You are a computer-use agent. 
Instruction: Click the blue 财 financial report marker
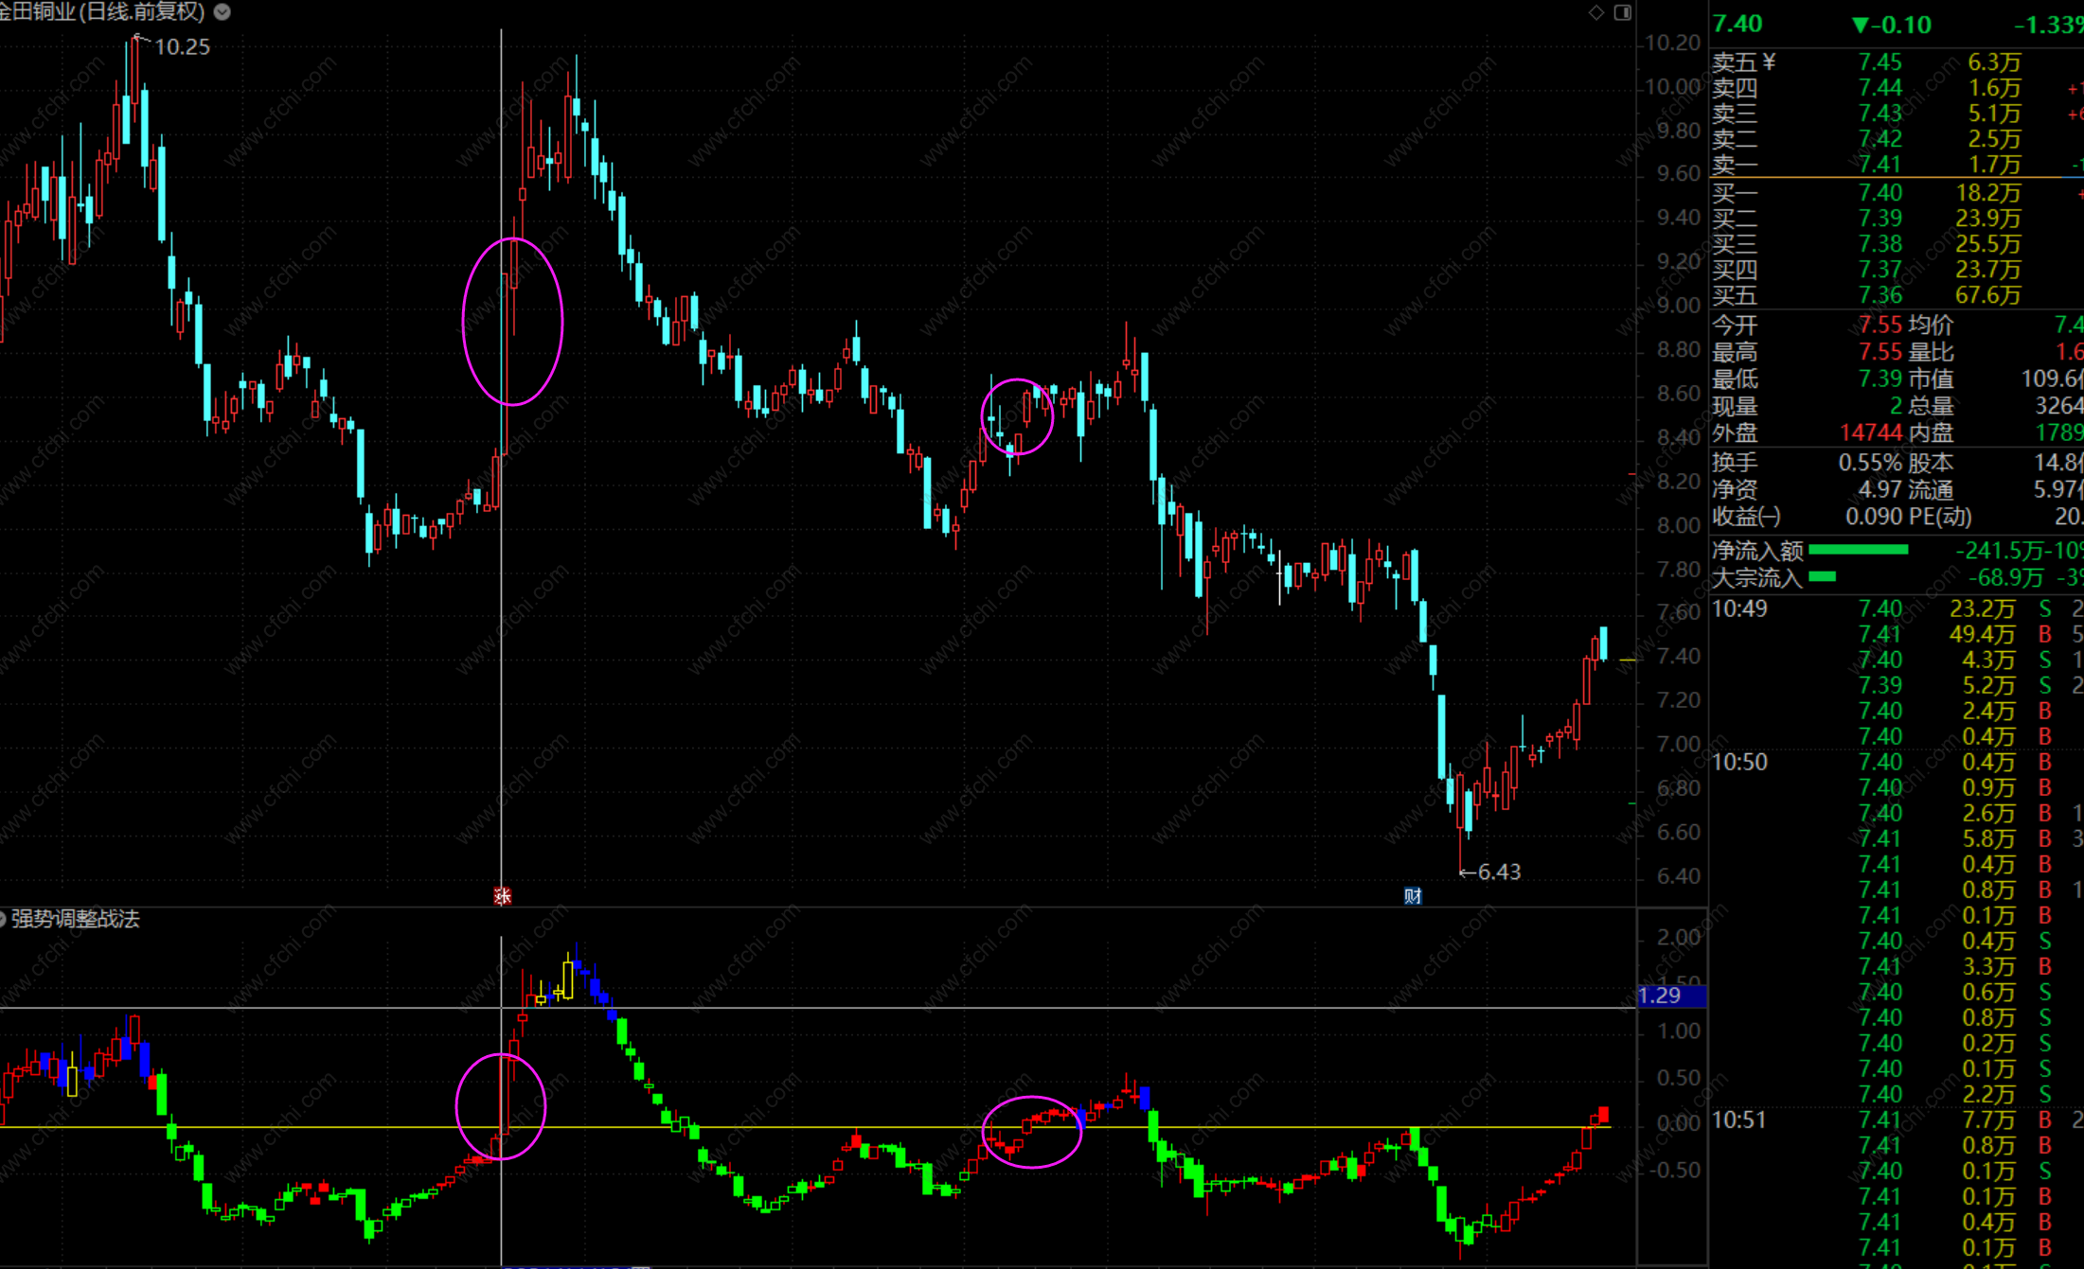pyautogui.click(x=1413, y=895)
